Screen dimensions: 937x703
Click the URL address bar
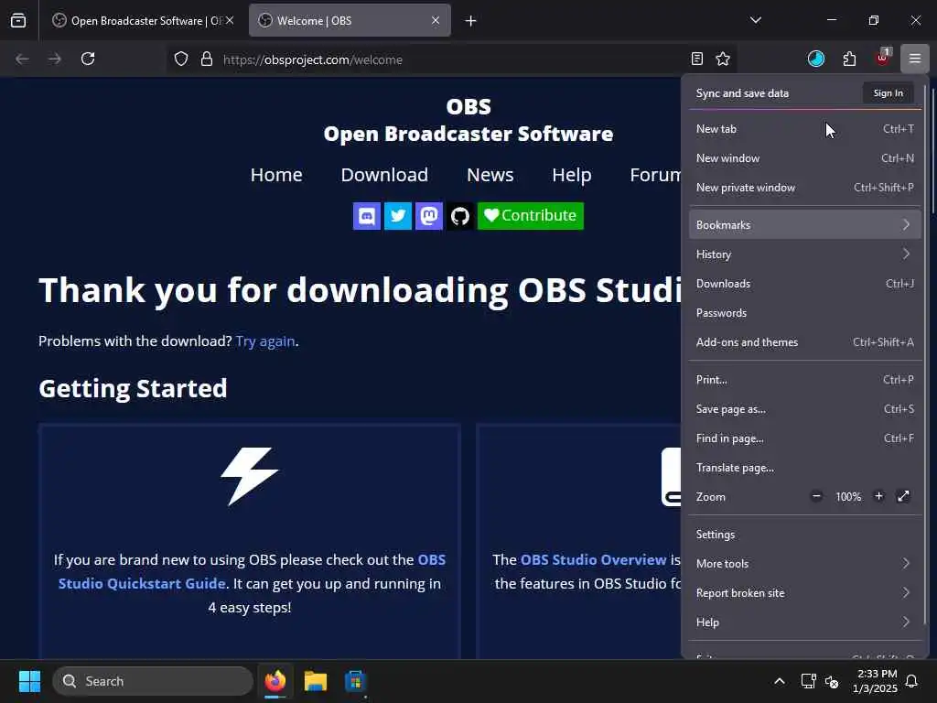tap(451, 59)
